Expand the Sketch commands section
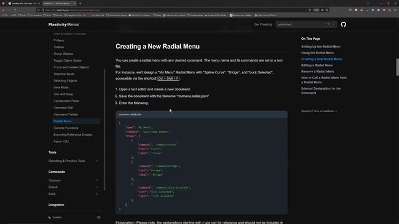The image size is (399, 224). pyautogui.click(x=74, y=187)
